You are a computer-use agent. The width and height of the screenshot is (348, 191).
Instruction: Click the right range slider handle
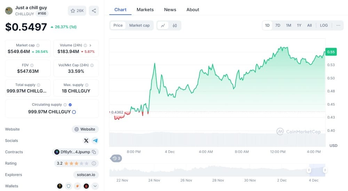click(x=325, y=170)
